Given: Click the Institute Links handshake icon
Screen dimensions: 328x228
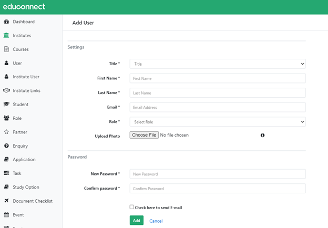Looking at the screenshot, I should pos(6,90).
